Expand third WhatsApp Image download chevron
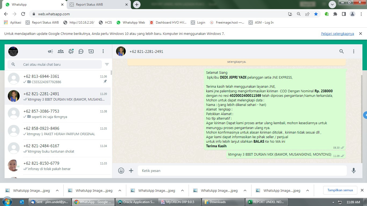 [x=182, y=190]
